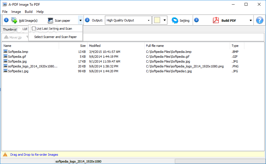
Task: Click the path C:\Softpedia Files\Softpedia.gif
Action: pyautogui.click(x=168, y=57)
